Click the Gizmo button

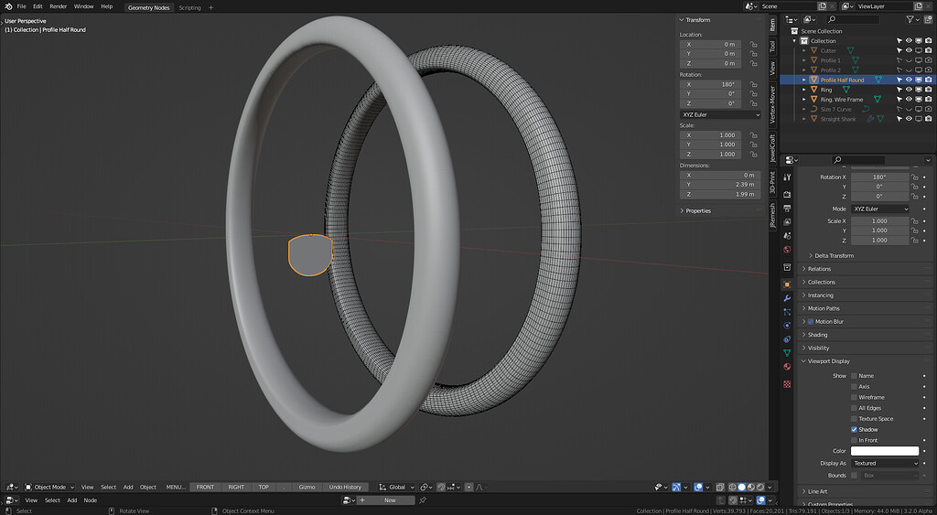tap(307, 487)
